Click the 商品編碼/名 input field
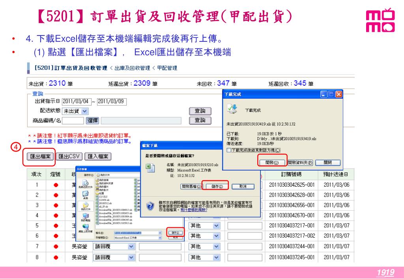 click(73, 120)
